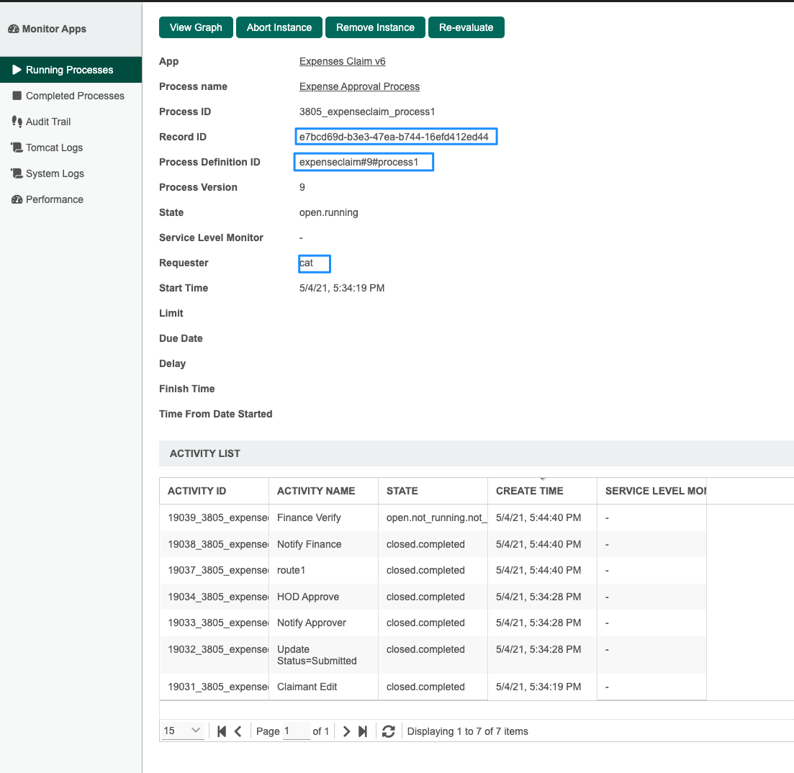Click the next page arrow

tap(346, 731)
